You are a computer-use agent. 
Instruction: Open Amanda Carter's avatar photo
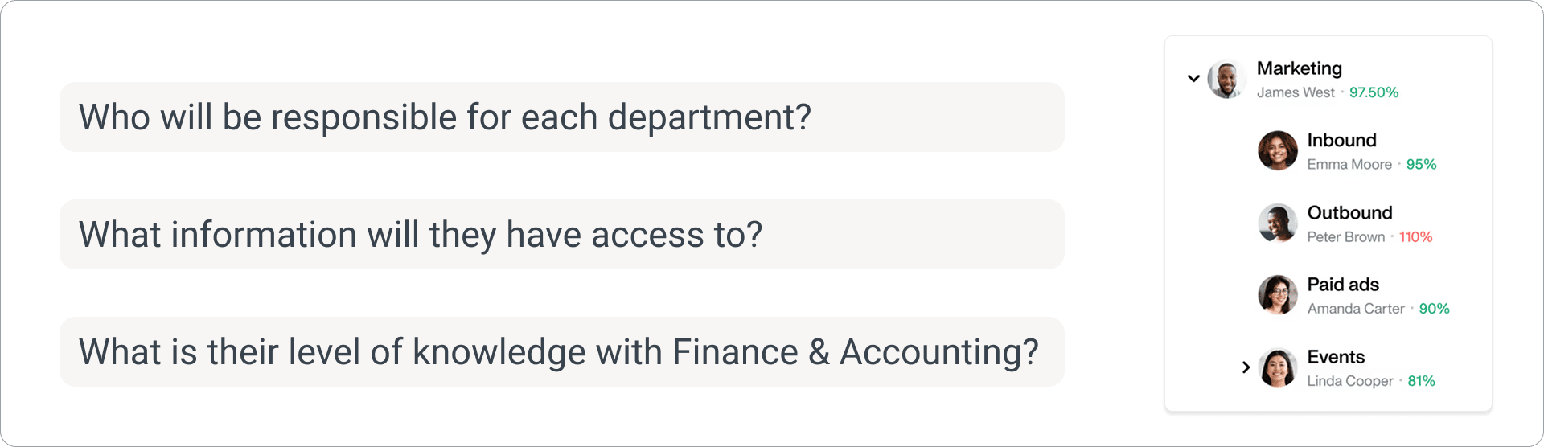tap(1278, 295)
